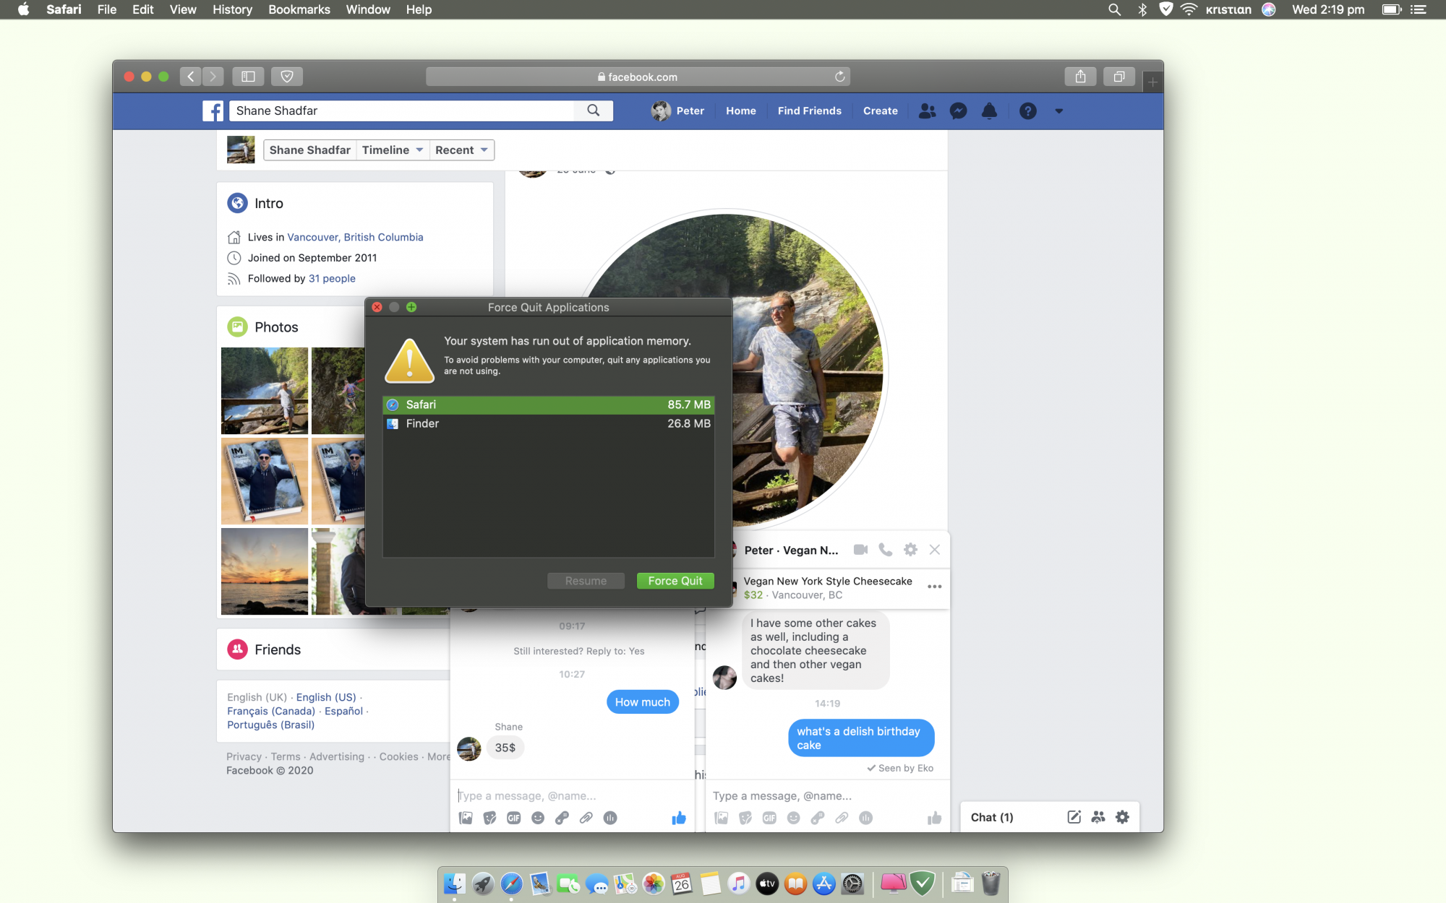Screen dimensions: 1446x903
Task: Open Peter's profile link in header
Action: 678,111
